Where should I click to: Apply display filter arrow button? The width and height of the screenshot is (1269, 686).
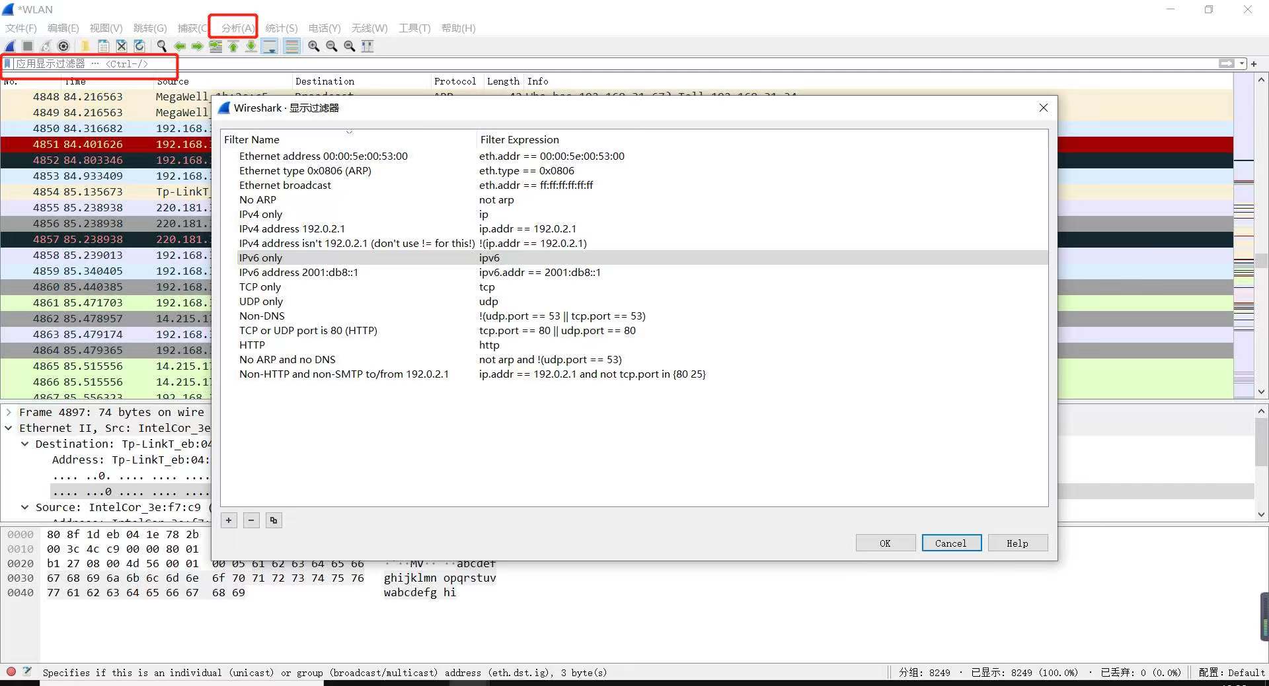point(1227,63)
